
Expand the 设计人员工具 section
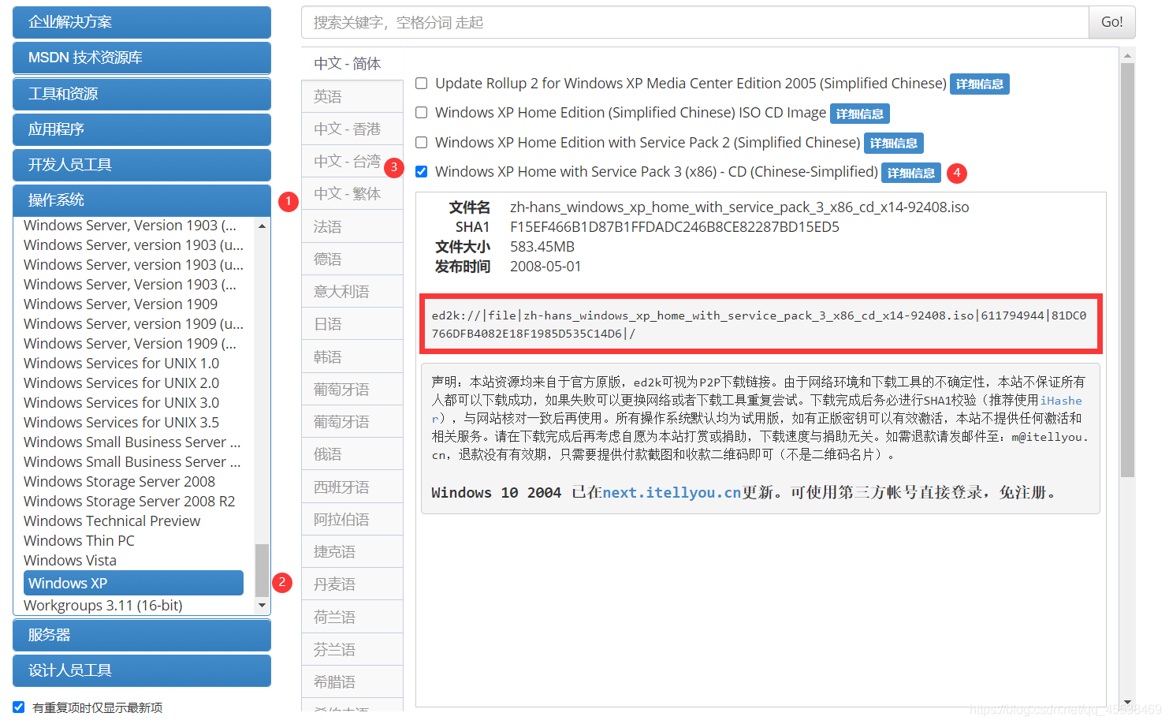(x=142, y=670)
